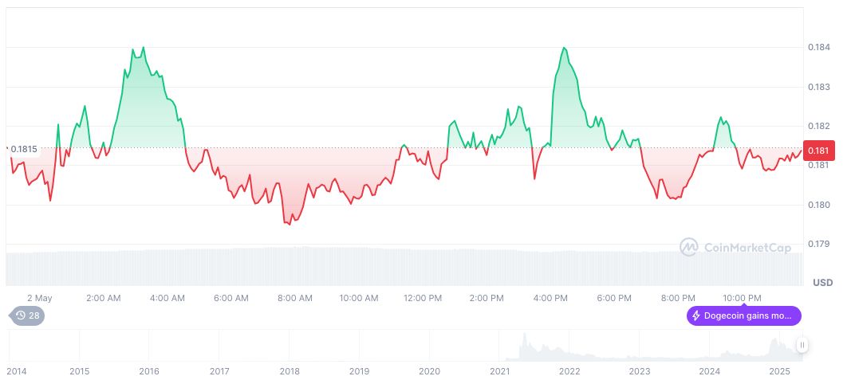The height and width of the screenshot is (380, 855).
Task: Click the red 0.181 current price tag
Action: (821, 151)
